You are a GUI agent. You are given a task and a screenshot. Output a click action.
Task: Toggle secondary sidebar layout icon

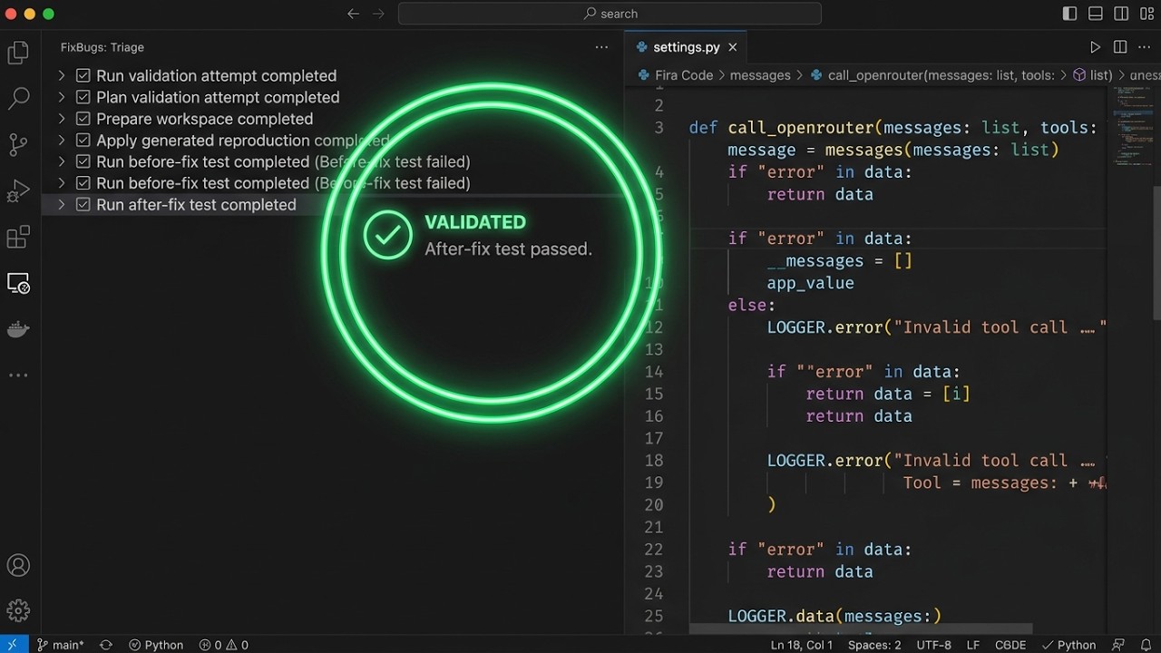[x=1121, y=14]
